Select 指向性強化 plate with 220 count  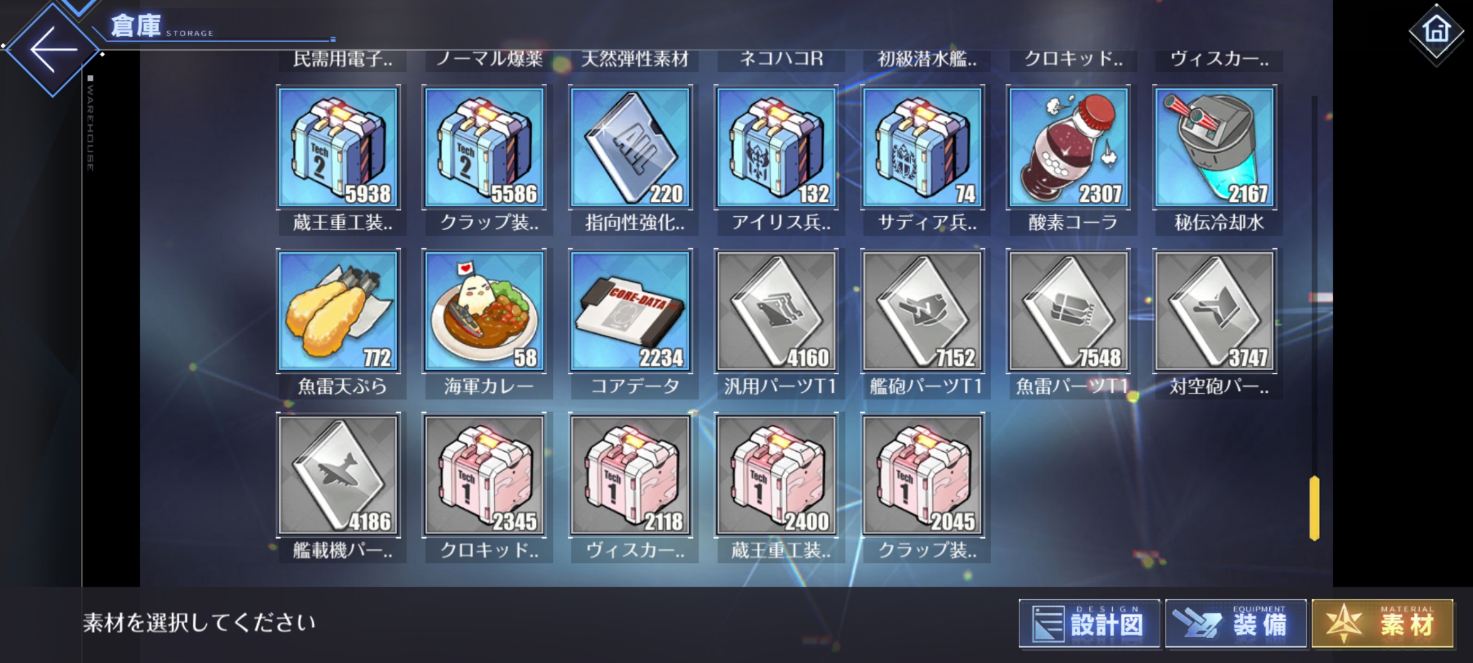(x=630, y=147)
